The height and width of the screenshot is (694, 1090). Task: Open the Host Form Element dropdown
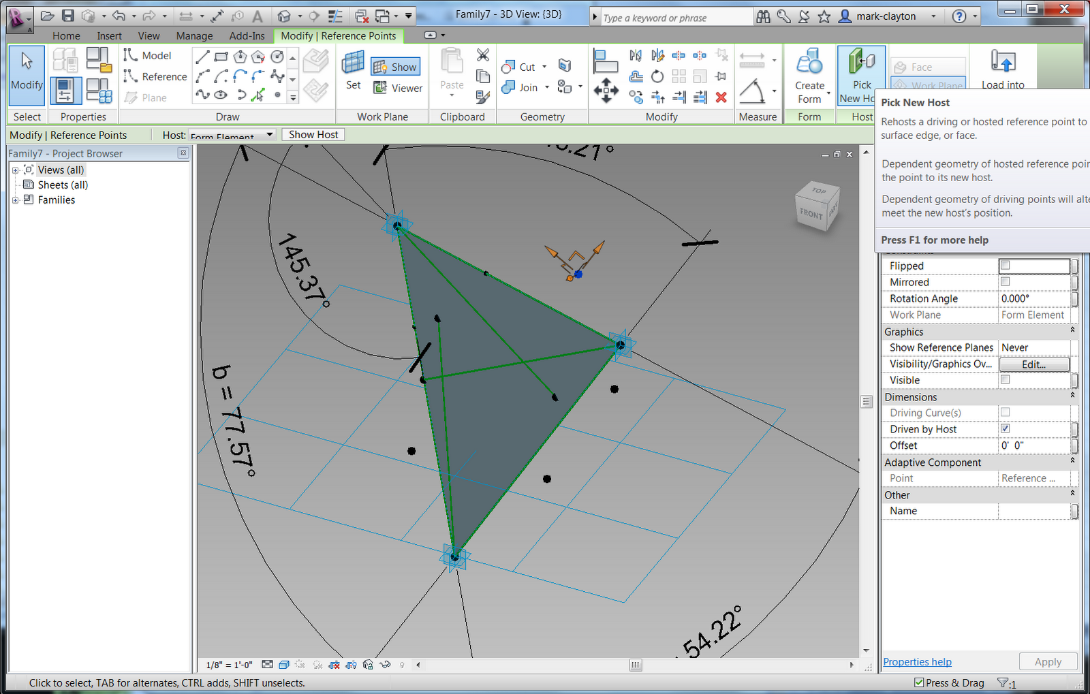point(270,135)
